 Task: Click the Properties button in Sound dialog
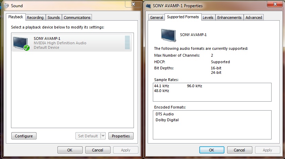click(x=121, y=136)
